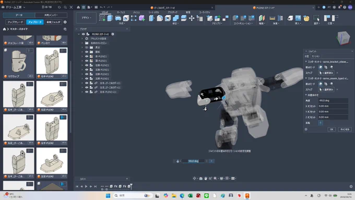355x200 pixels.
Task: Click the Undo arrow
Action: pos(101,7)
